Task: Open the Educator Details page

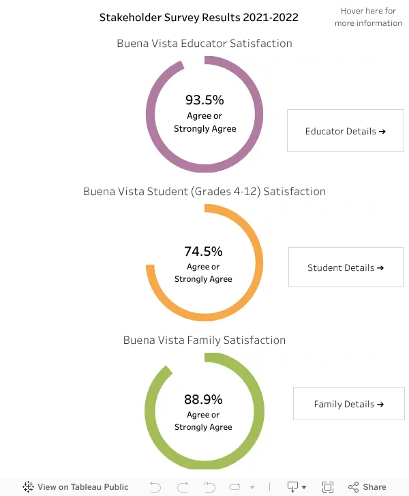Action: 346,130
